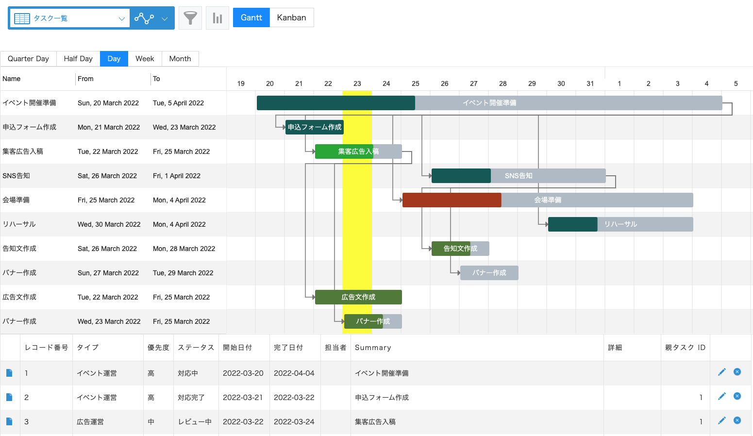Keep Gantt view active by clicking Gantt
753x436 pixels.
pyautogui.click(x=251, y=17)
